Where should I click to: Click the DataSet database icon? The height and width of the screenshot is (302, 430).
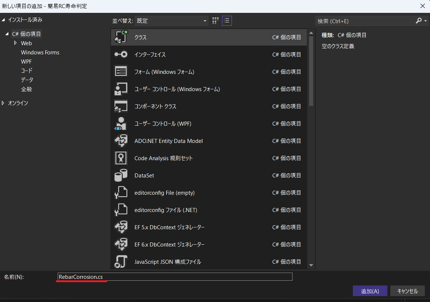121,175
